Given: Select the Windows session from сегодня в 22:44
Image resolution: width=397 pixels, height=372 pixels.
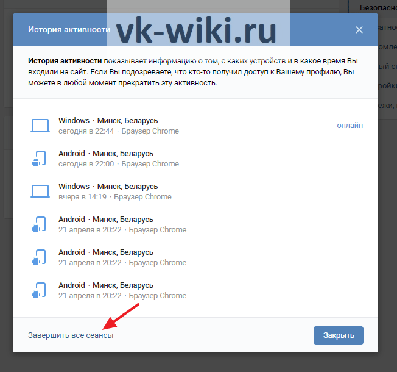Looking at the screenshot, I should 195,126.
